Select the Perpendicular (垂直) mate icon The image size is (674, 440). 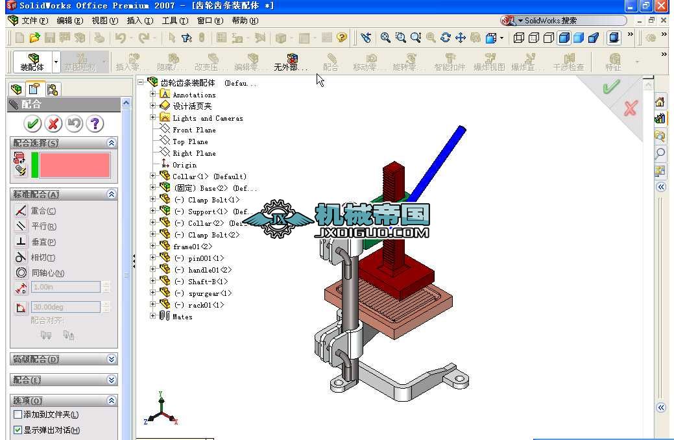[x=21, y=241]
